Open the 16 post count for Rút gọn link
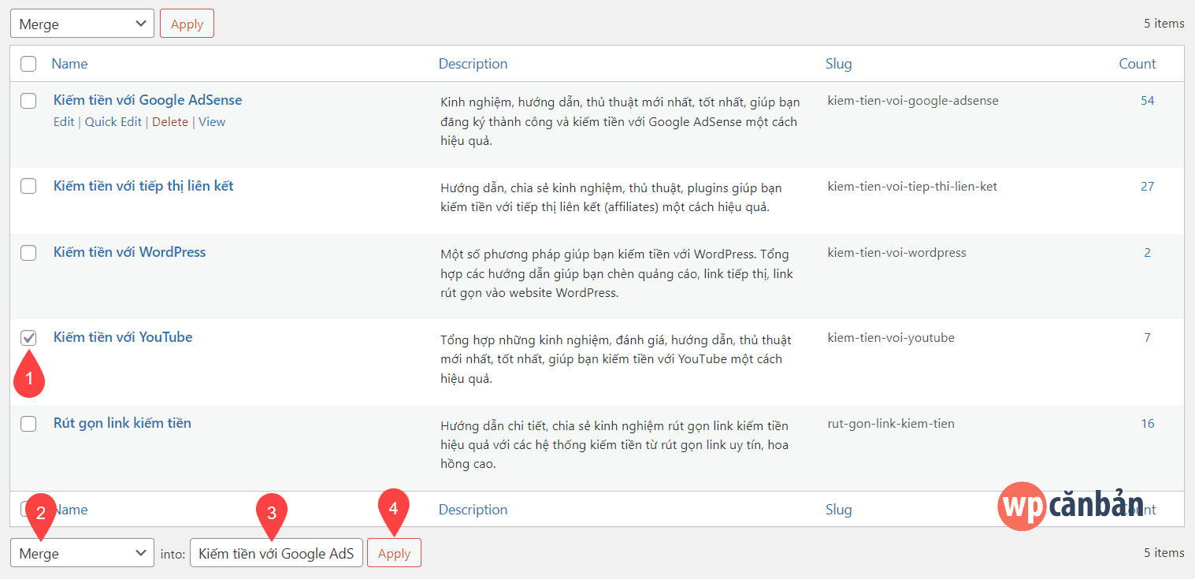1195x579 pixels. click(x=1147, y=423)
